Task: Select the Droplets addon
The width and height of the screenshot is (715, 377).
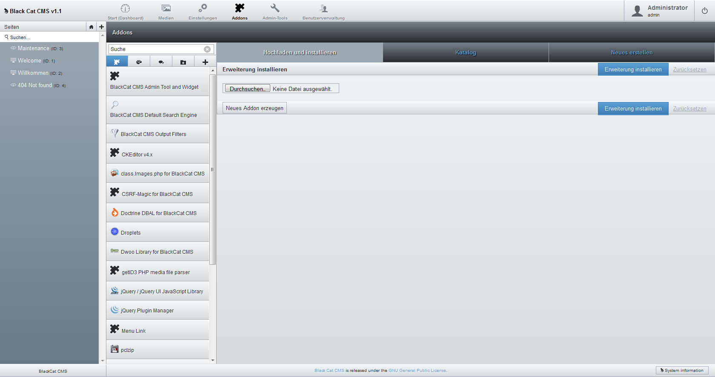Action: tap(157, 232)
